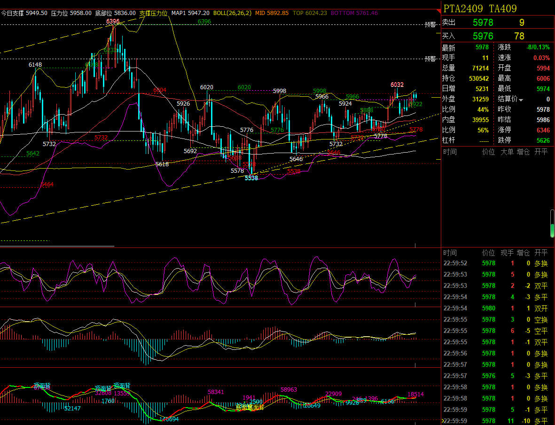Click the first 顶面背 divergence marker
The height and width of the screenshot is (425, 555).
click(42, 386)
